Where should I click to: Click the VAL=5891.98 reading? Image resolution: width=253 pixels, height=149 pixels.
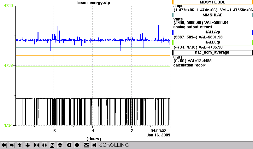point(210,37)
